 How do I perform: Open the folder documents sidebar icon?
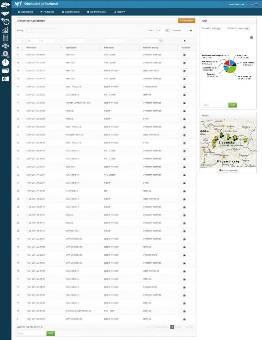pyautogui.click(x=5, y=71)
